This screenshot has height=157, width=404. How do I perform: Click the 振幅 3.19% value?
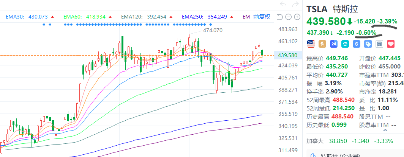coord(334,83)
